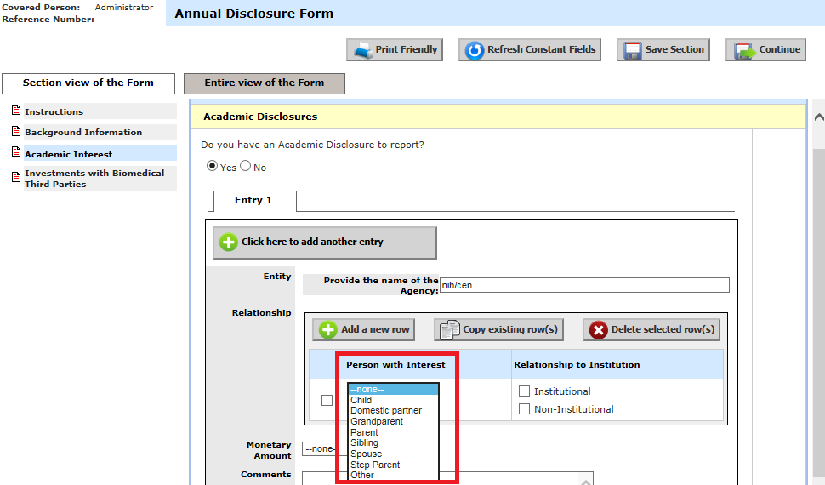Image resolution: width=825 pixels, height=485 pixels.
Task: Choose Other in Person with Interest list
Action: click(393, 475)
